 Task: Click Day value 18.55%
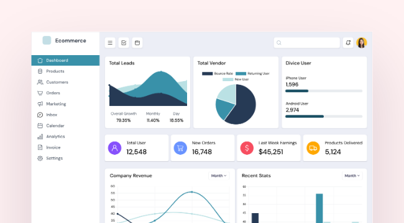click(x=177, y=121)
